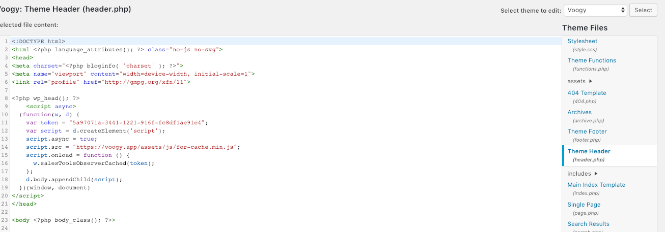Click the closing </script> tag line
665x232 pixels.
(28, 195)
